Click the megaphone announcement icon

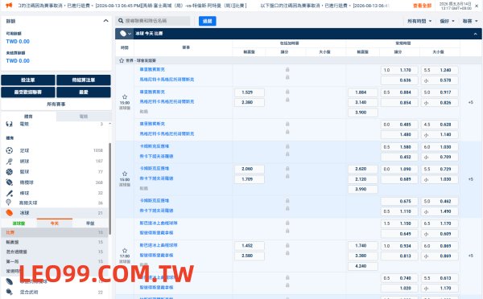[9, 6]
